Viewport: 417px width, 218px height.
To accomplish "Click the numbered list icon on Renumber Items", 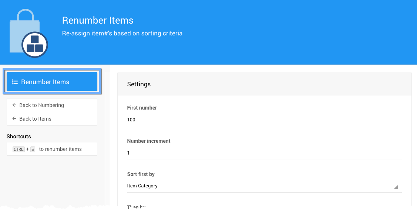I will pos(15,82).
